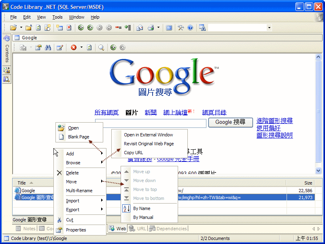Open the Window menu
This screenshot has width=325, height=244.
point(76,17)
